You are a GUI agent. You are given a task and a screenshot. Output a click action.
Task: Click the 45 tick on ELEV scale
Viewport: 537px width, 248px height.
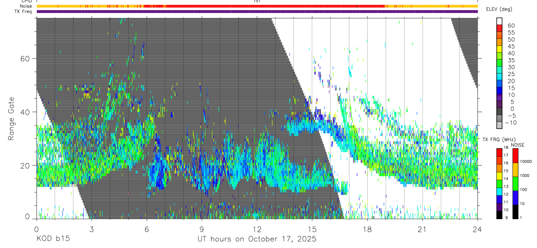point(511,46)
